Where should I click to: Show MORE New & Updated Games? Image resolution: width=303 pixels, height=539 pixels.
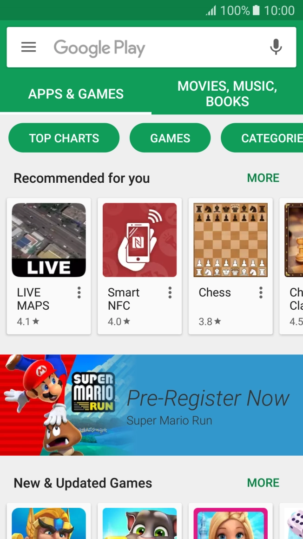tap(263, 483)
